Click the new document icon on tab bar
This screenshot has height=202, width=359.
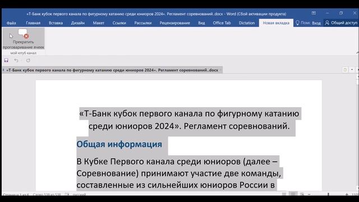pyautogui.click(x=345, y=70)
